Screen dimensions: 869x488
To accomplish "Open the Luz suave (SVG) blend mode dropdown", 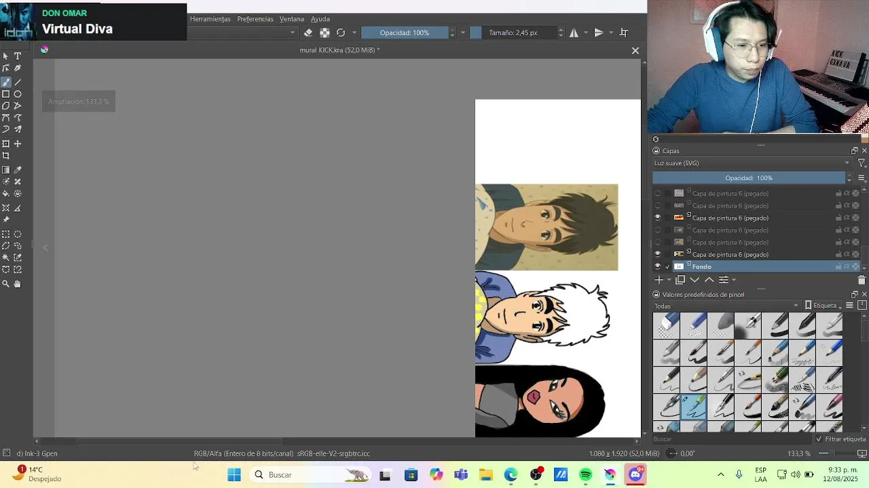I will (x=752, y=163).
